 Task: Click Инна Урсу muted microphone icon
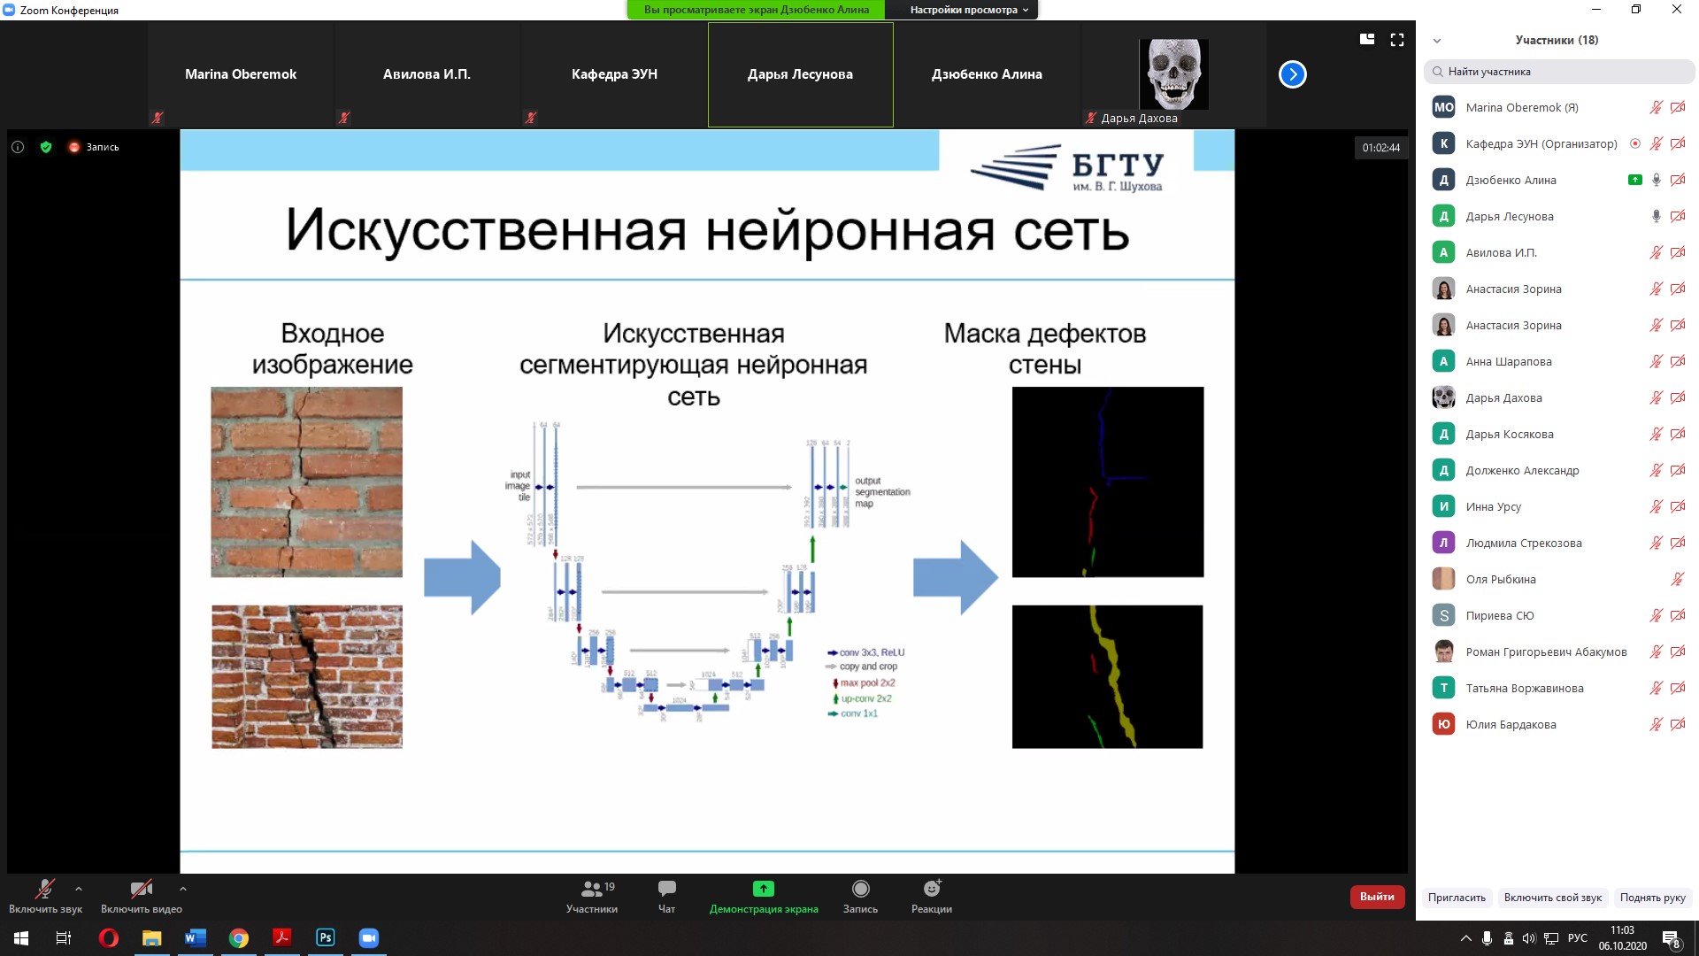[1656, 506]
